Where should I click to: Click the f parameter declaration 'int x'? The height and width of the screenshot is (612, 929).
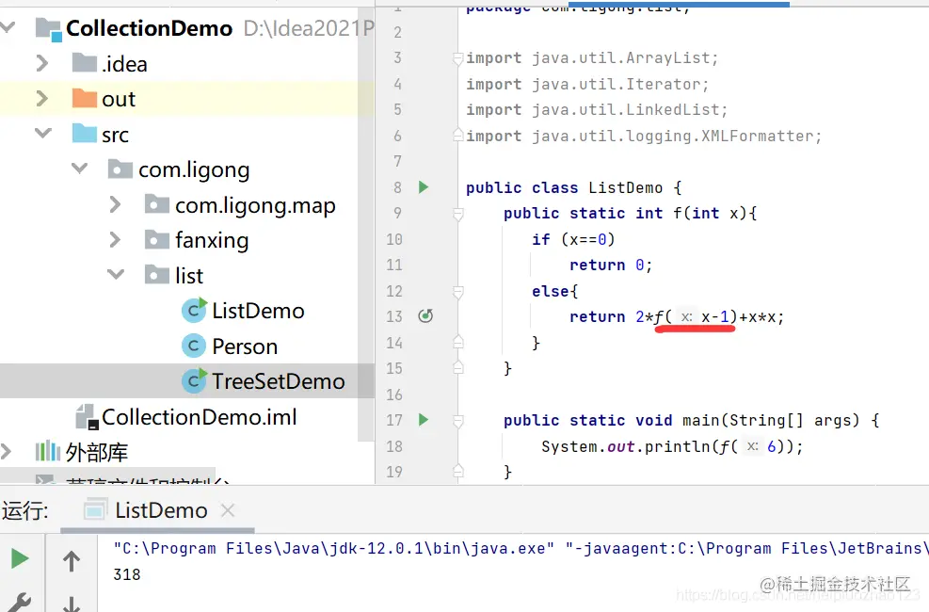click(x=715, y=214)
